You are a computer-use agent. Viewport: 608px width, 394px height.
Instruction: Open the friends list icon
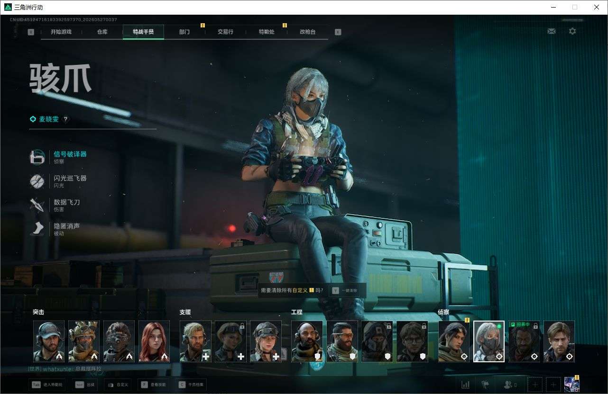510,385
